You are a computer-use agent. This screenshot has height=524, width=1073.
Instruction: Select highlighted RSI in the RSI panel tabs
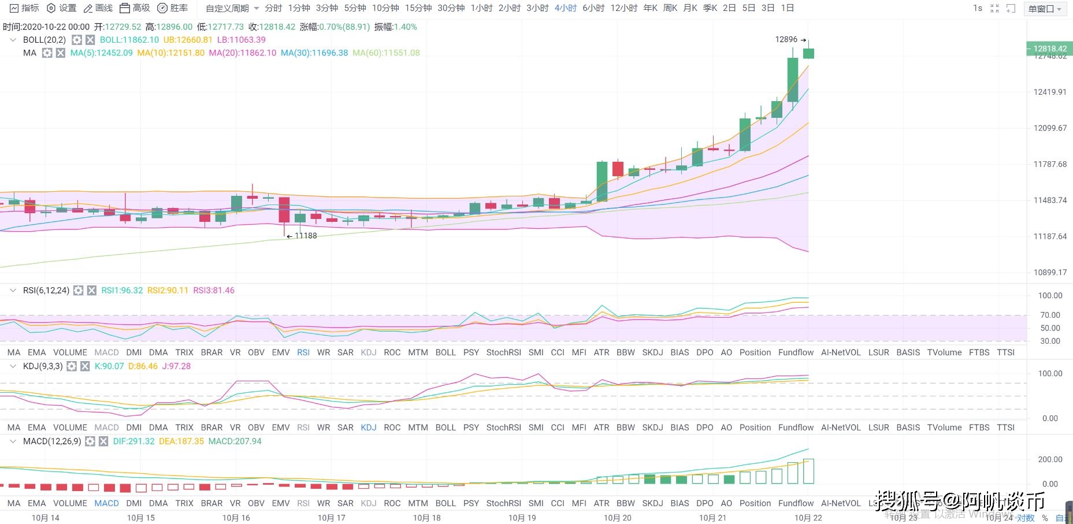303,352
